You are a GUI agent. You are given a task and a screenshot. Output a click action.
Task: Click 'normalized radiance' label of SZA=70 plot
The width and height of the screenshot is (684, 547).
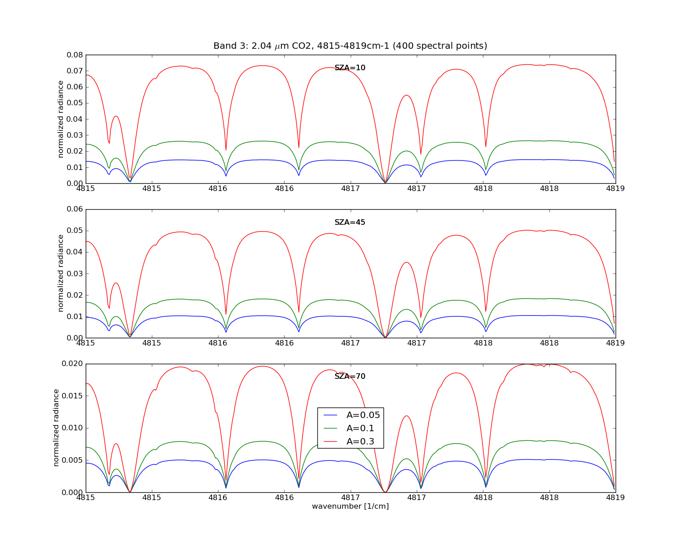click(57, 428)
